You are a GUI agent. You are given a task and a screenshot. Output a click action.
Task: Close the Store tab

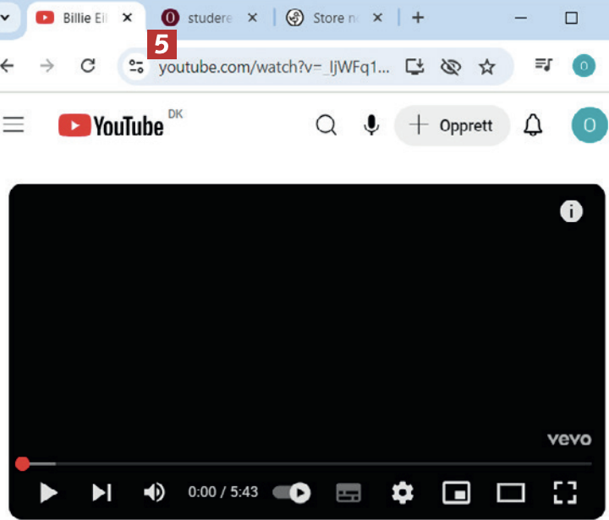377,18
